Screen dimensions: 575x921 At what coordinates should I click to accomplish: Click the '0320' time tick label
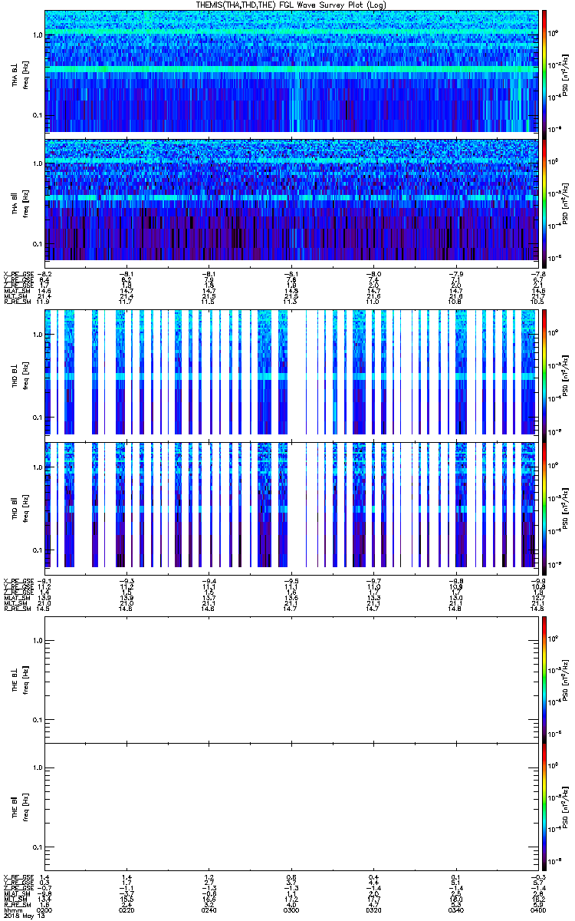click(373, 909)
